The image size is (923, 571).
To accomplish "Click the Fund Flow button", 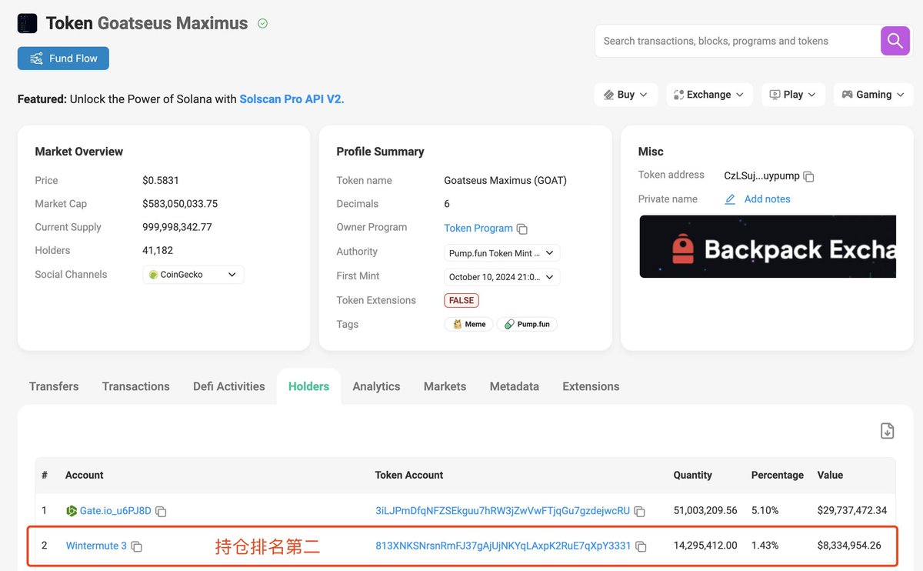I will pyautogui.click(x=63, y=58).
